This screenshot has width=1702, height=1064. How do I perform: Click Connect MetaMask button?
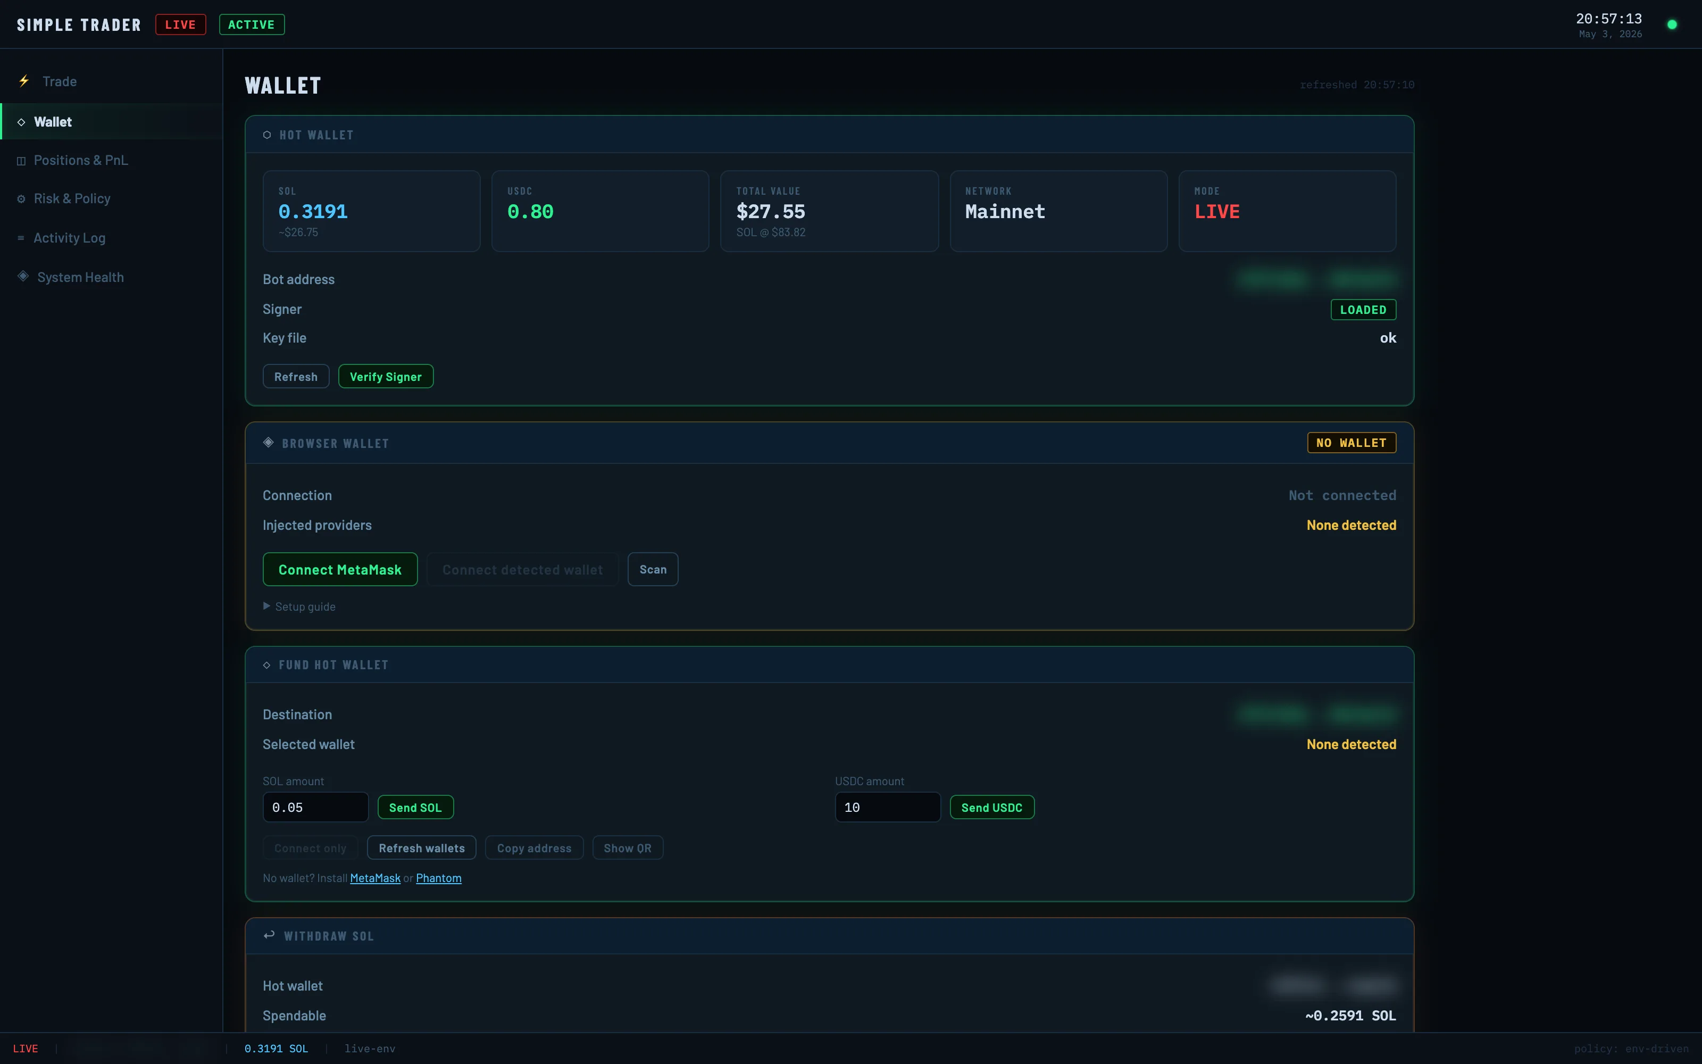coord(340,569)
